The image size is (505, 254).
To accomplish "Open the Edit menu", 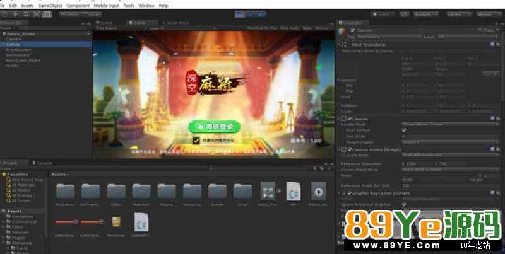I will pyautogui.click(x=13, y=6).
